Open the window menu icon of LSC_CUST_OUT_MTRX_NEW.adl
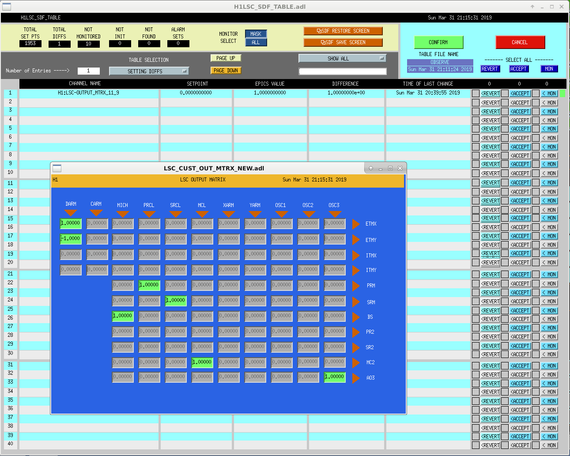The width and height of the screenshot is (570, 456). [57, 168]
